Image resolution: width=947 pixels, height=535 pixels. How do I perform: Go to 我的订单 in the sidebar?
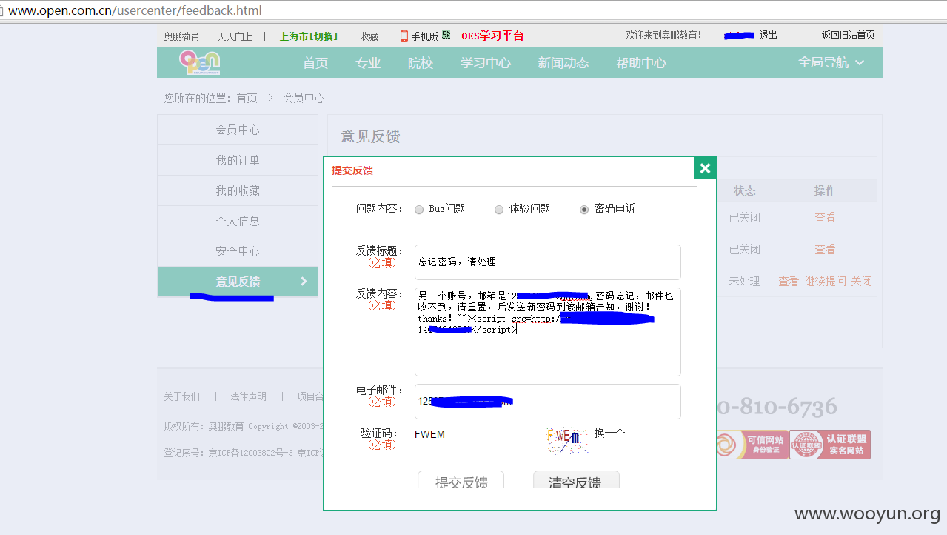(238, 160)
